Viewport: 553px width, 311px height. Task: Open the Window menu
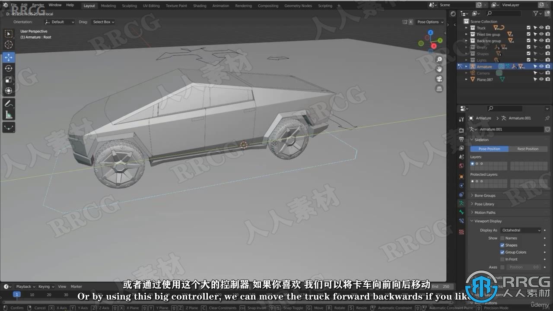click(x=55, y=5)
